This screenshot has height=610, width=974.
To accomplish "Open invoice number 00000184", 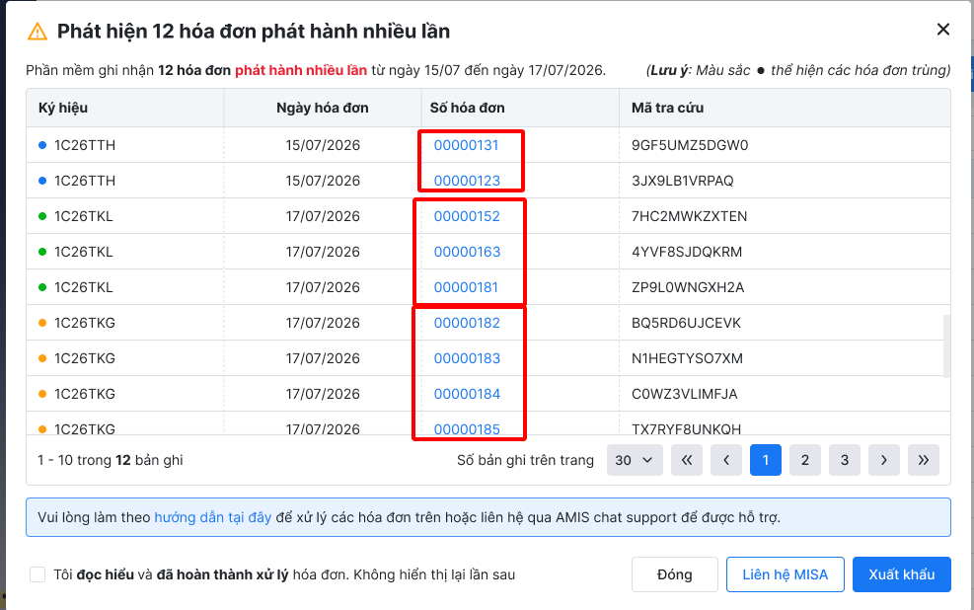I will [x=467, y=394].
